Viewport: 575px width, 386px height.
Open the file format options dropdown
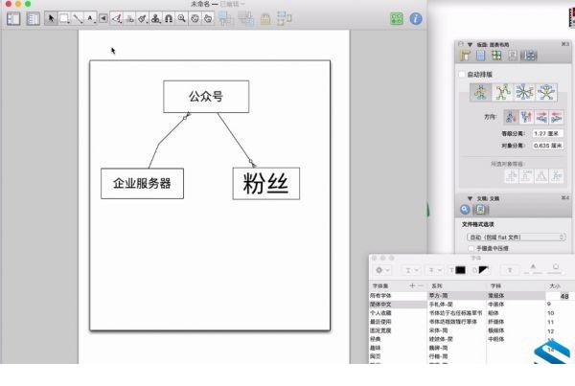[516, 238]
